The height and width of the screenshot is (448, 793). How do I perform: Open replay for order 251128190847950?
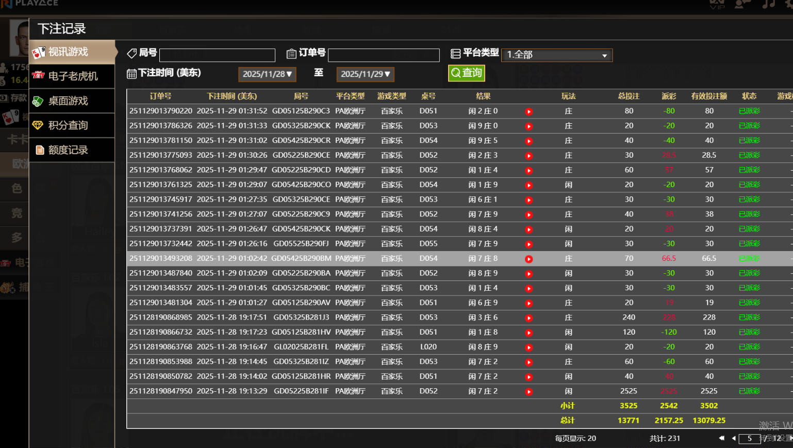tap(528, 392)
